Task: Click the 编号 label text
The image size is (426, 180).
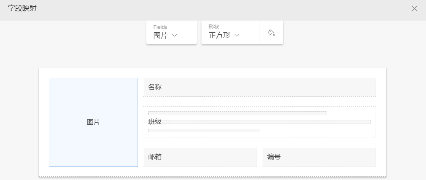Action: click(274, 157)
